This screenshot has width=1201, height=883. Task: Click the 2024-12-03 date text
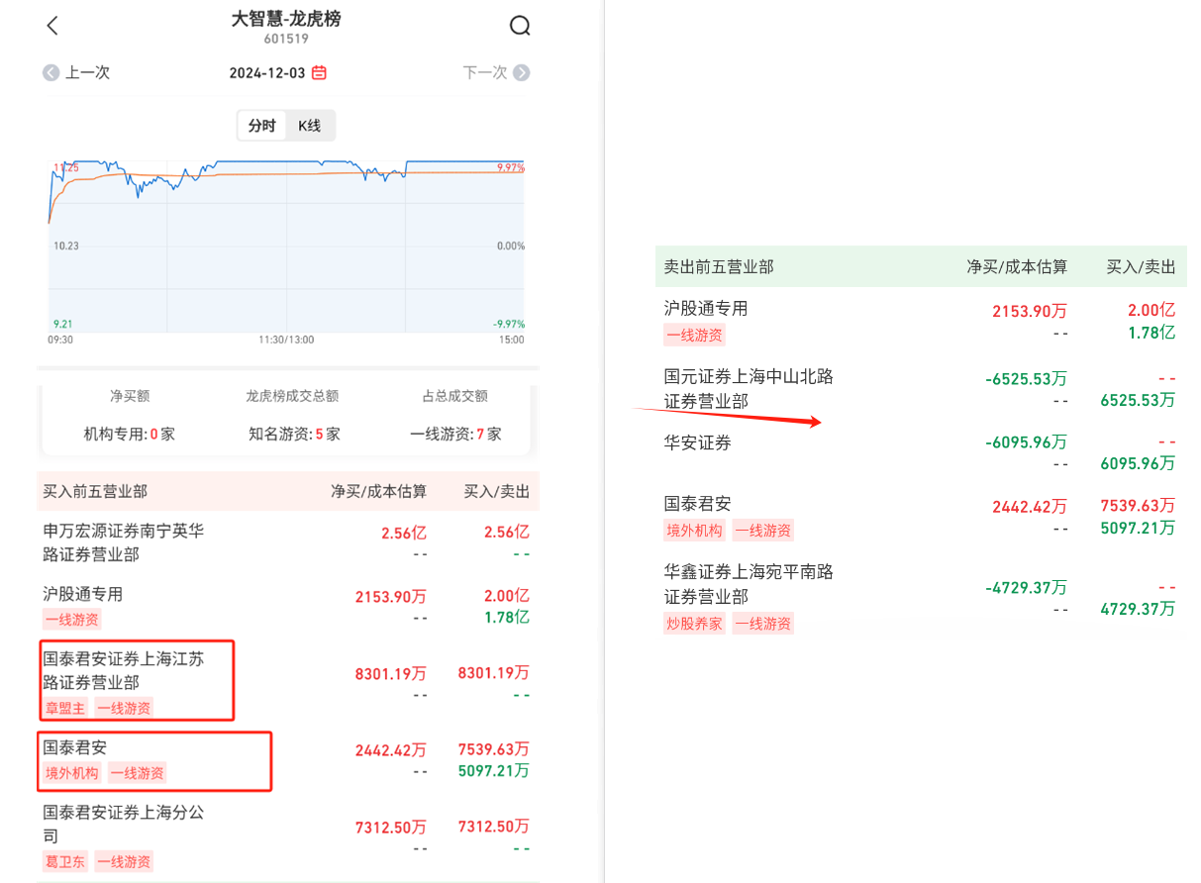coord(267,72)
